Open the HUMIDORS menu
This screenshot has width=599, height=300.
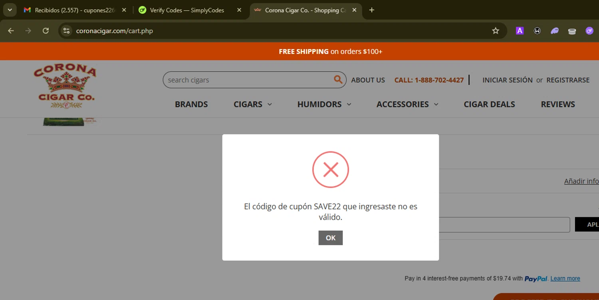tap(319, 104)
